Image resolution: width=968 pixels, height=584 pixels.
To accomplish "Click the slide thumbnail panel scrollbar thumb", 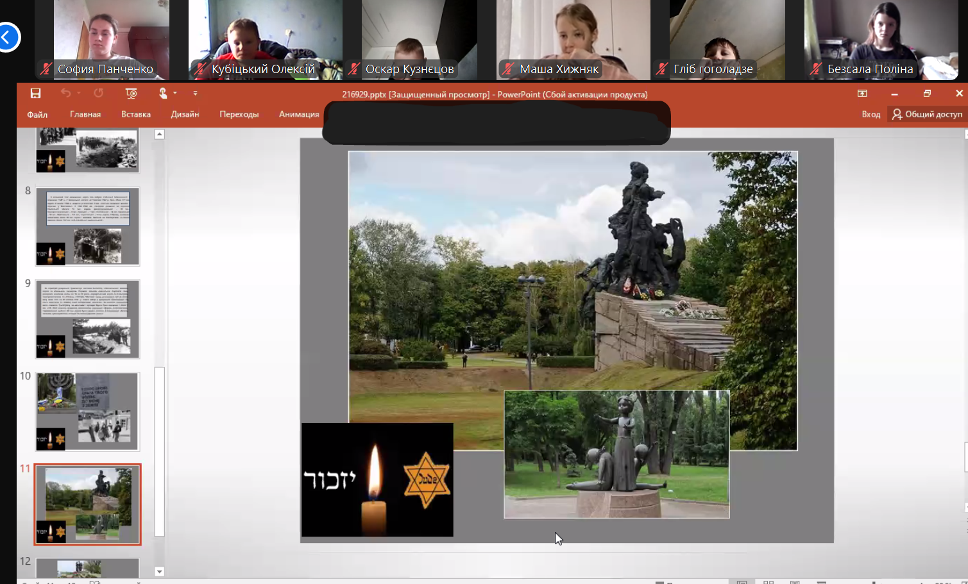I will tap(160, 451).
